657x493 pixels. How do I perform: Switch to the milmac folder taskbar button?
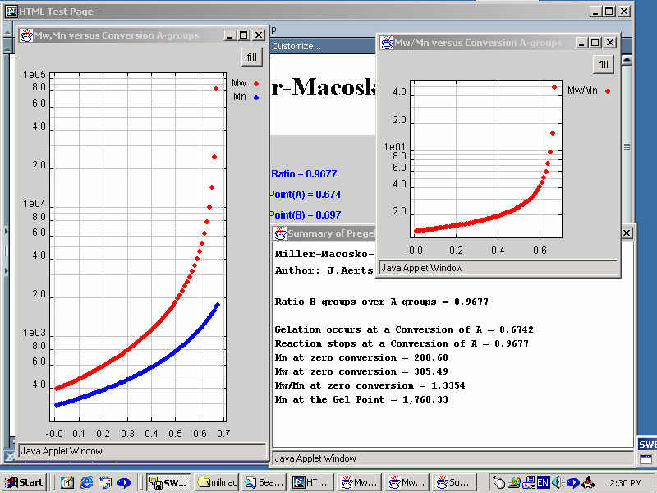pyautogui.click(x=215, y=482)
